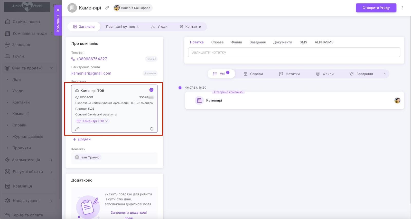Image resolution: width=411 pixels, height=219 pixels.
Task: Expand the Каменярі ТОВ bank details dropdown
Action: (93, 121)
